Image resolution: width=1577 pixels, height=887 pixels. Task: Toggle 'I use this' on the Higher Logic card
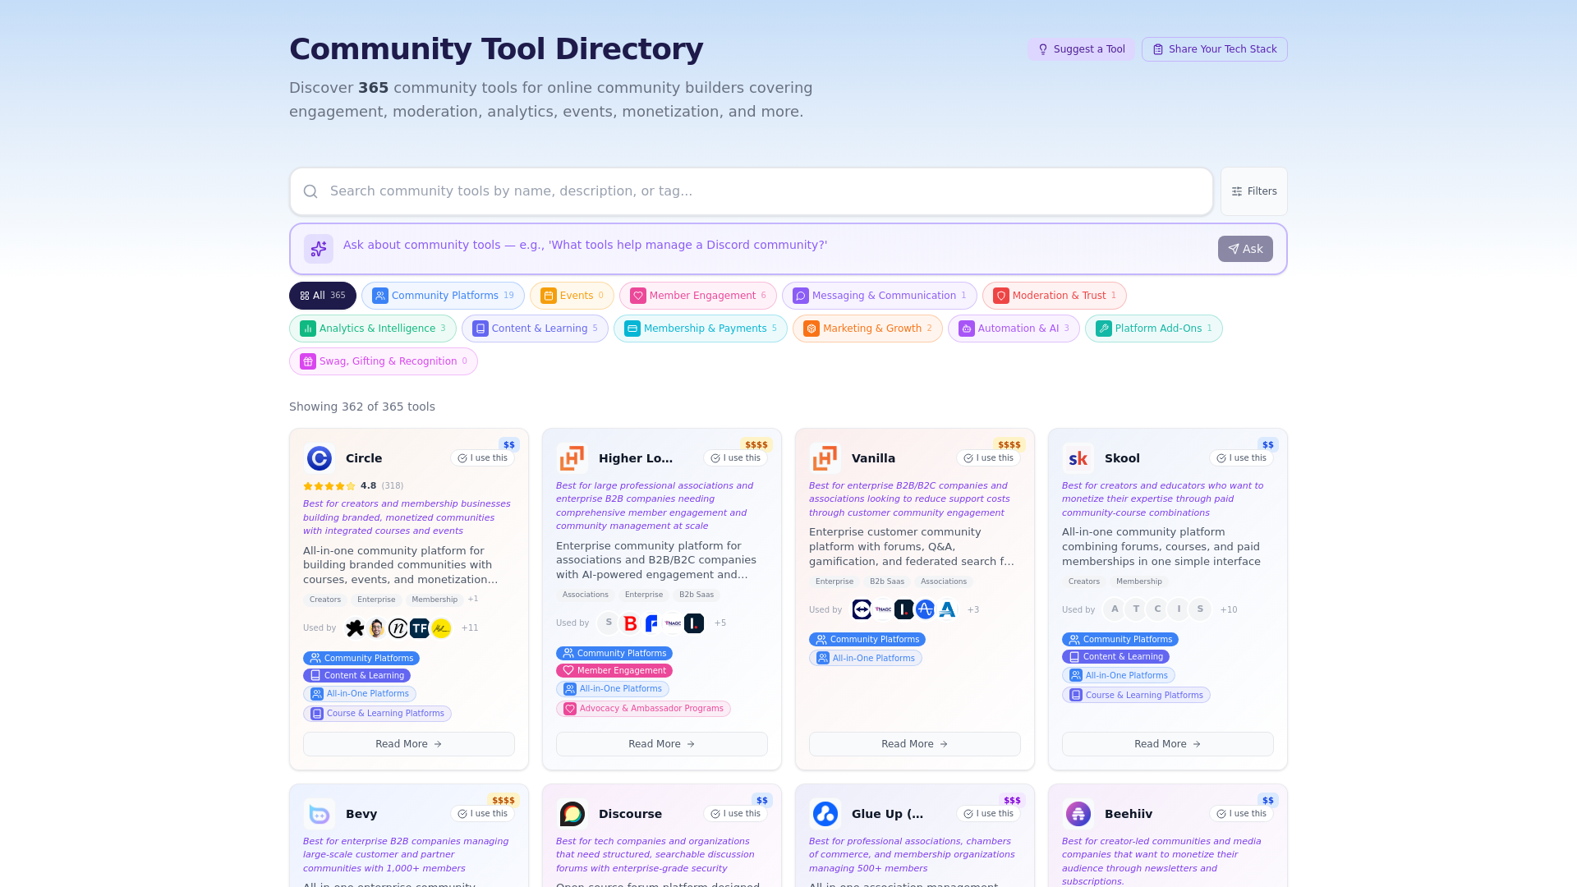[736, 458]
